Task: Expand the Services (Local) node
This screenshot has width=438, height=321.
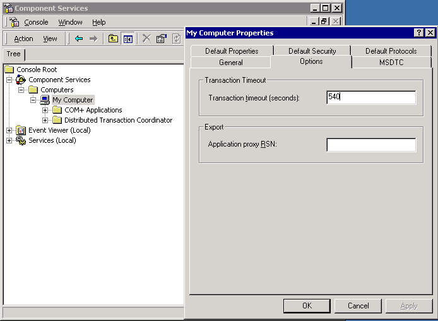Action: 9,140
